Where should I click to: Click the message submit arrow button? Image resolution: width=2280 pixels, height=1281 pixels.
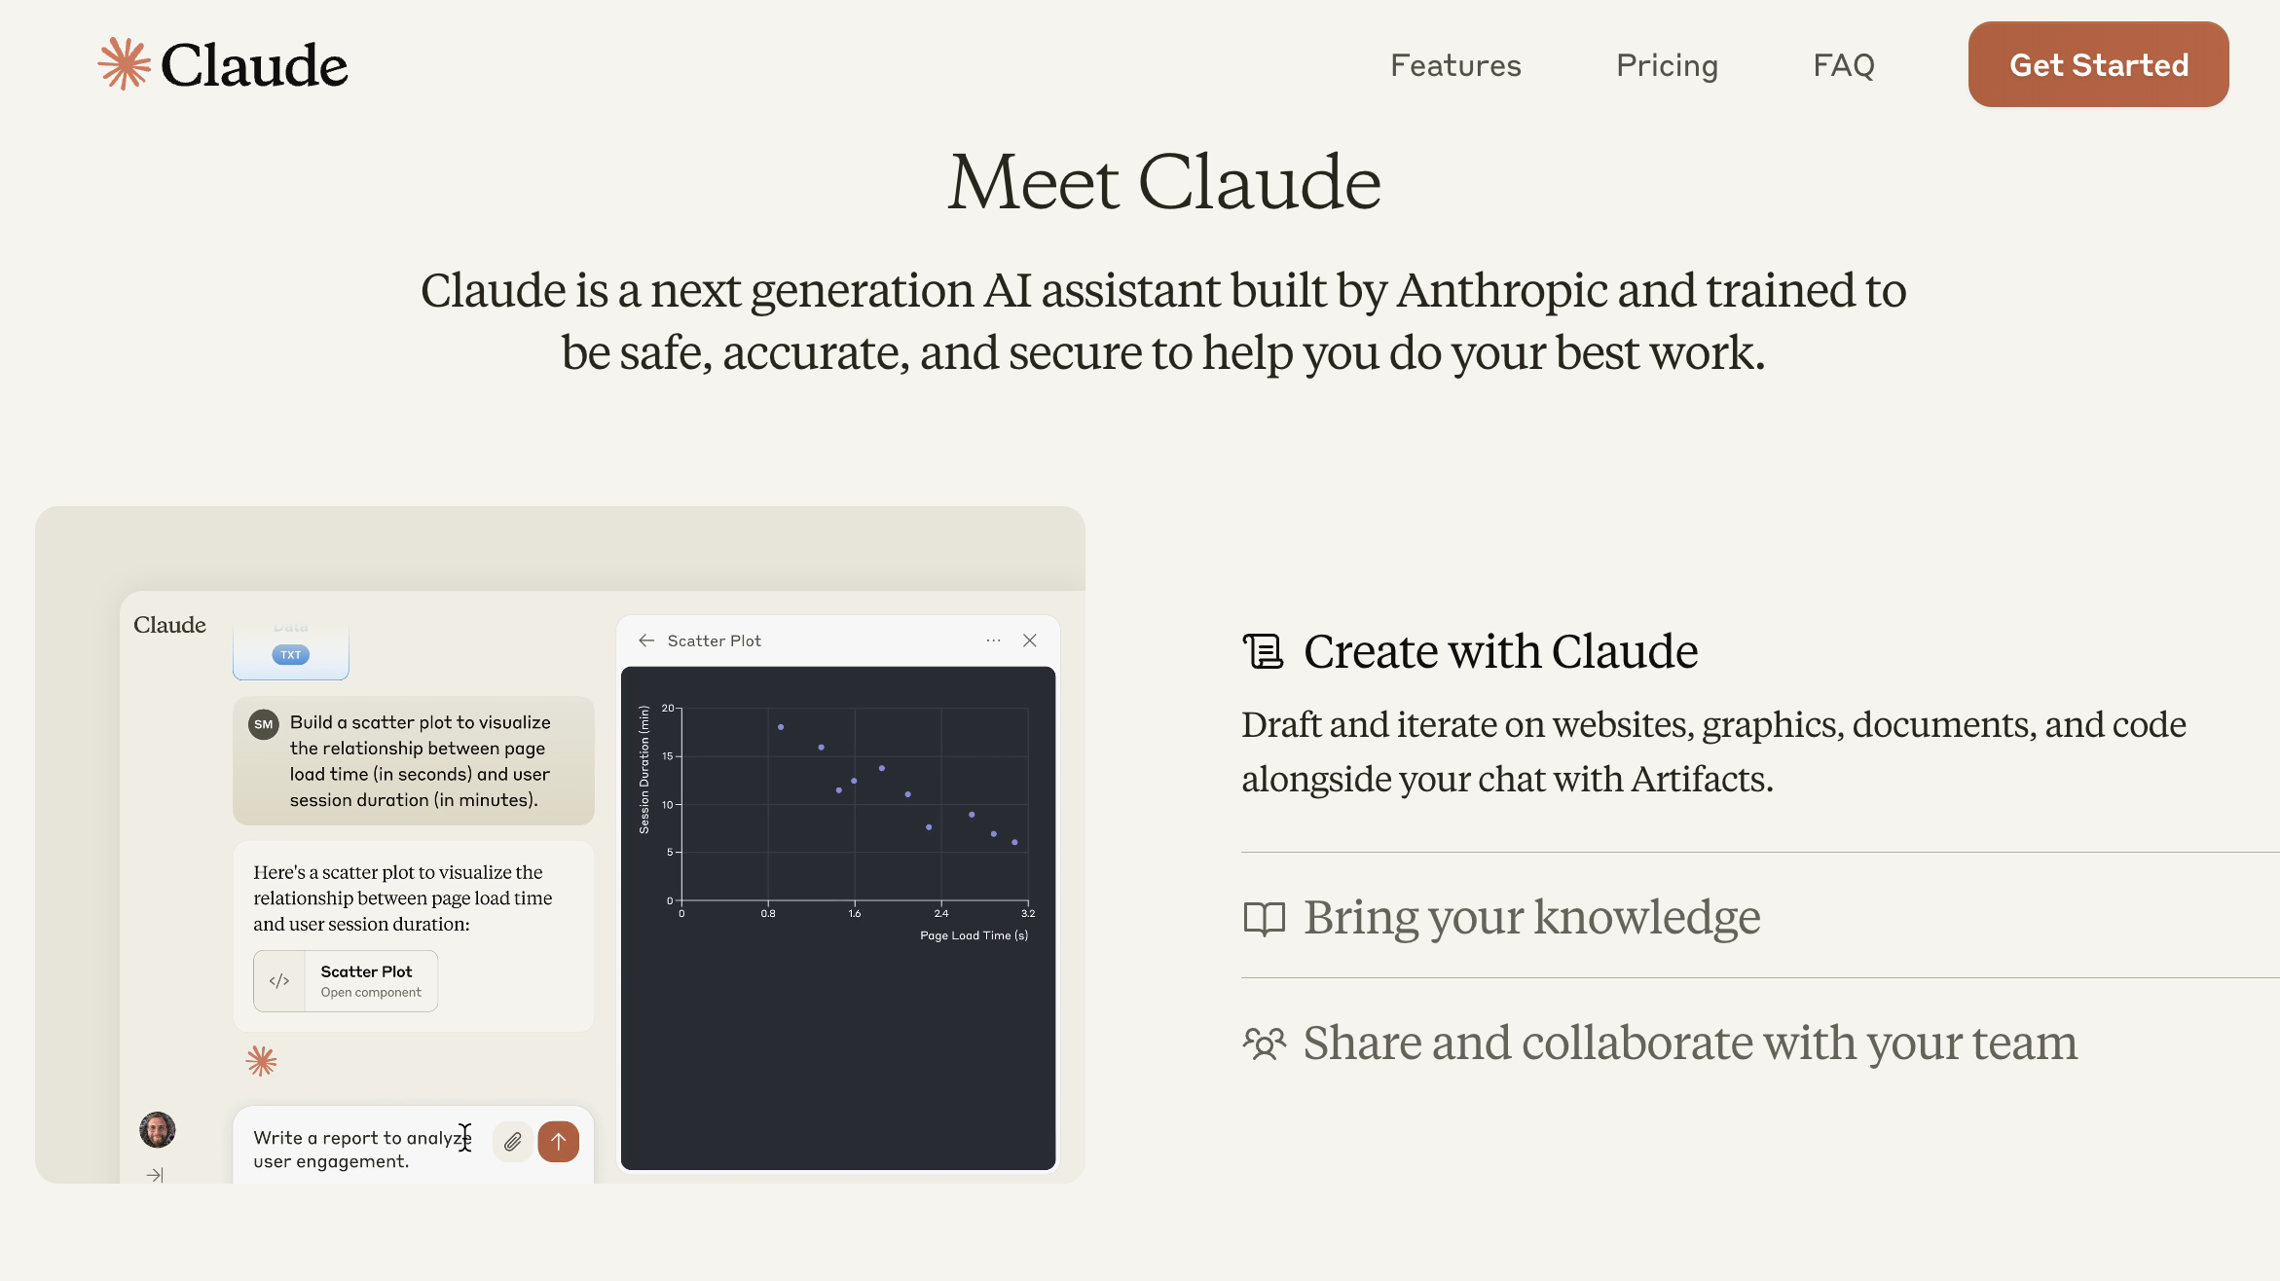click(x=558, y=1142)
